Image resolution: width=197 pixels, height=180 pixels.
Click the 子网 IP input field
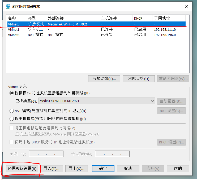(46, 154)
